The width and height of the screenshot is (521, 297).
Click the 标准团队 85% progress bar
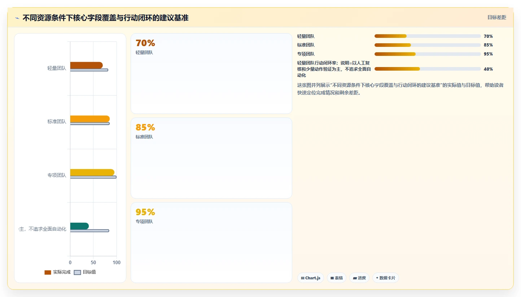[x=428, y=45]
